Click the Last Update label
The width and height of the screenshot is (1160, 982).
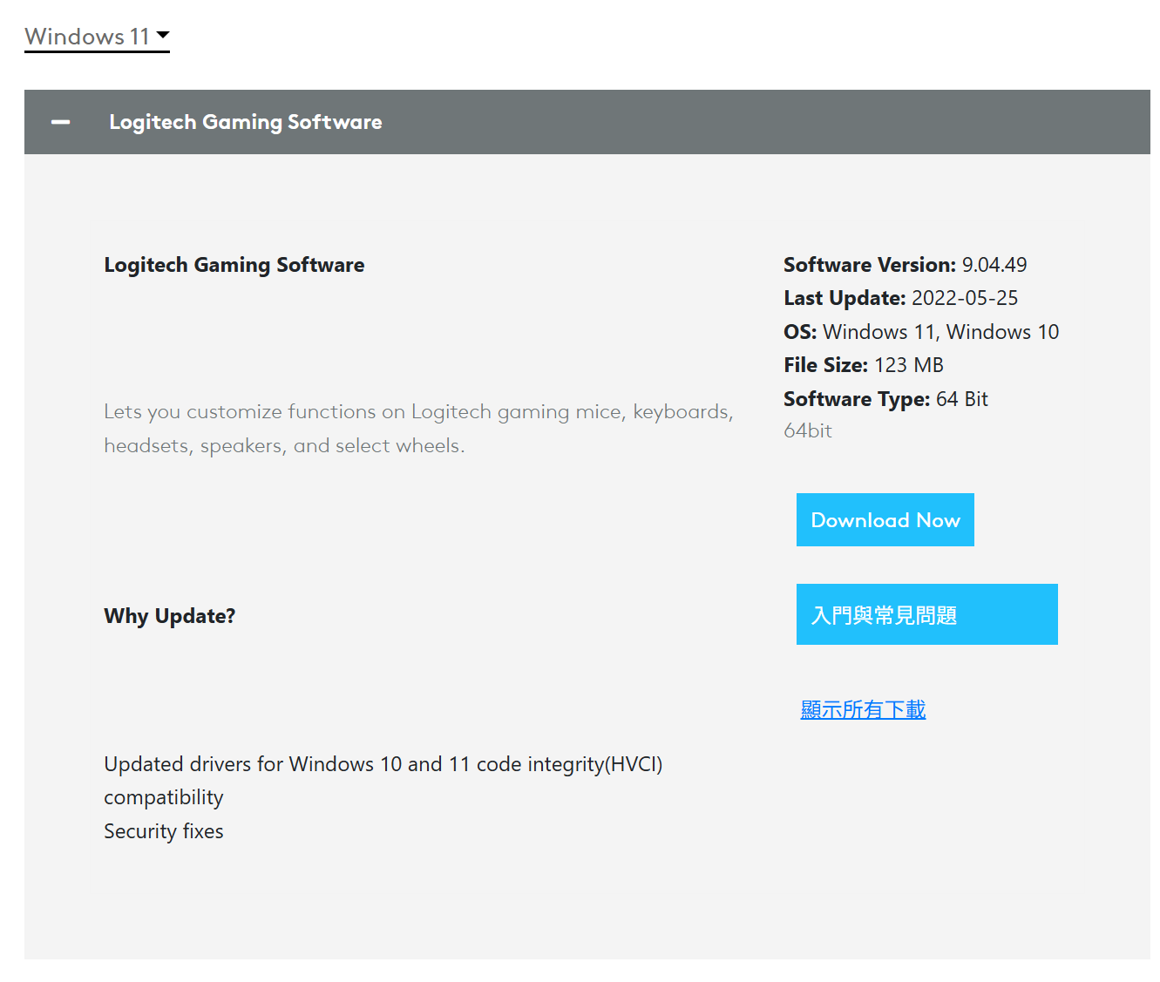point(845,298)
